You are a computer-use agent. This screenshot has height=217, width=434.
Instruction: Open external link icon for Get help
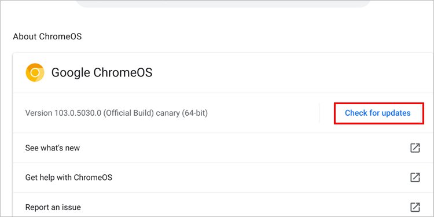[x=415, y=178]
